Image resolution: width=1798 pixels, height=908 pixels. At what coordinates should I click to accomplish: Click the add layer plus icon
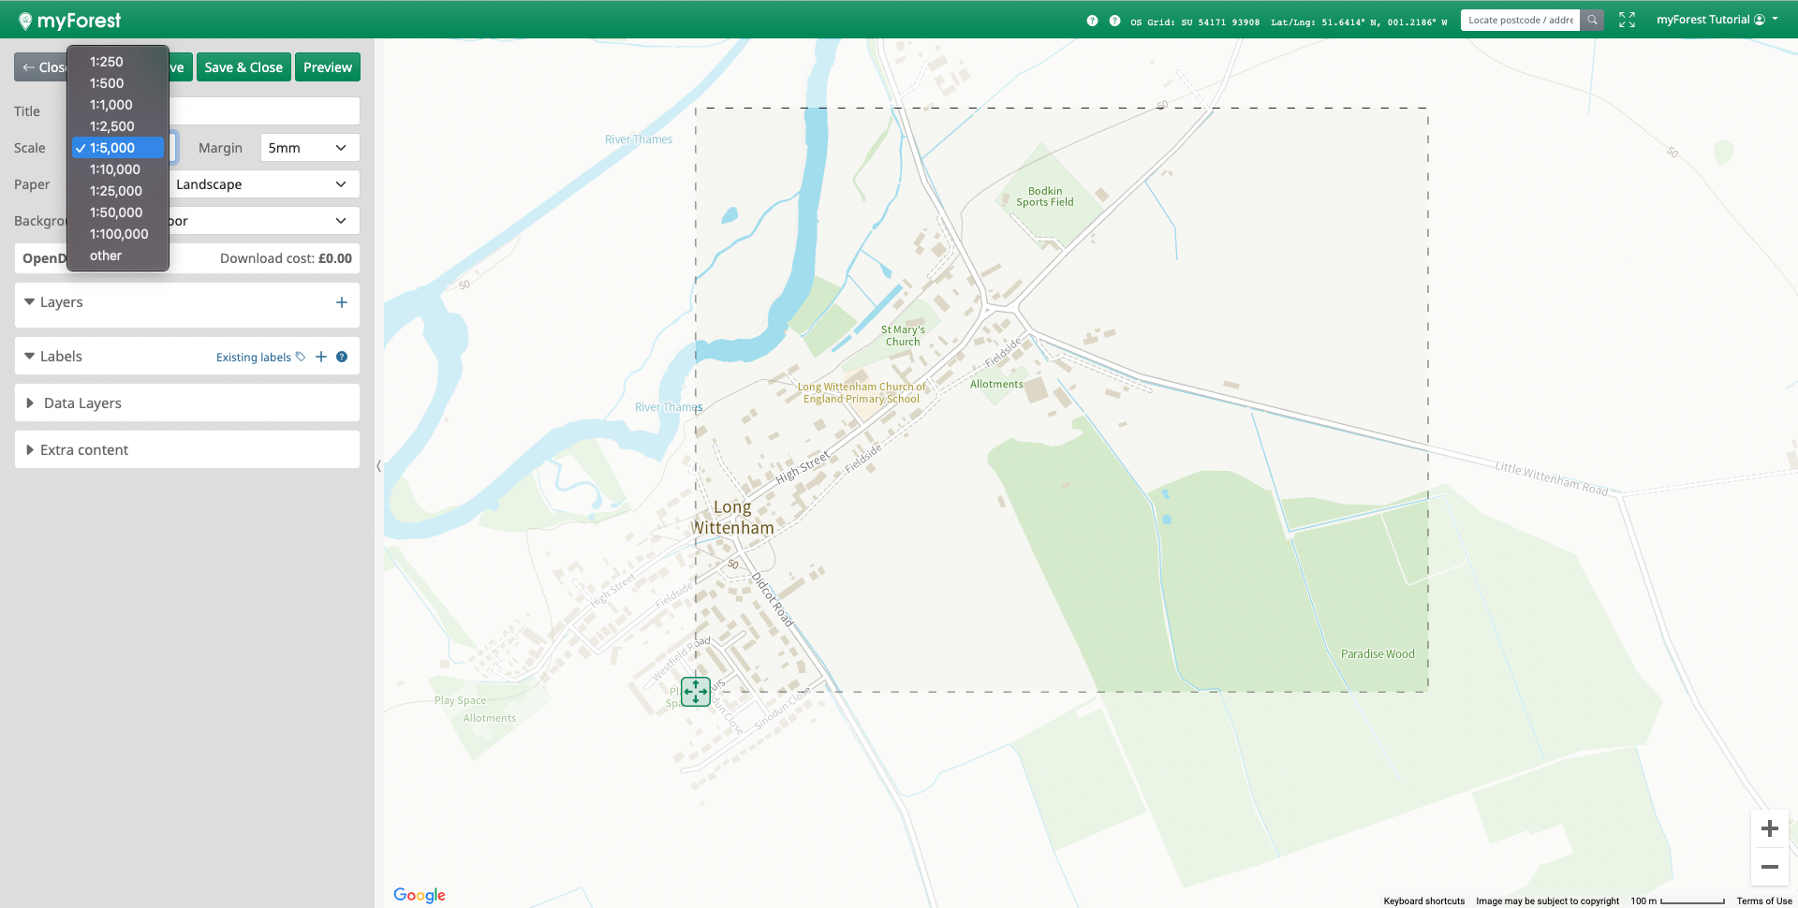point(341,302)
